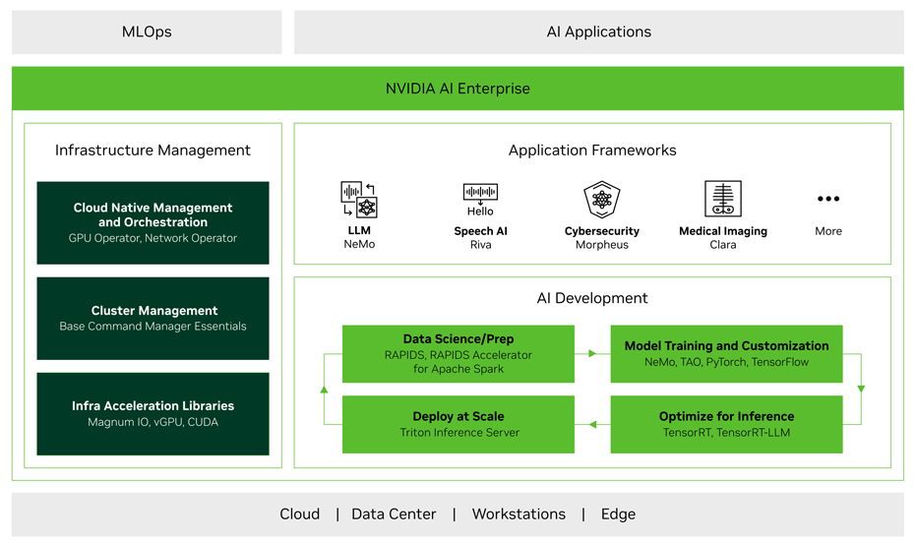
Task: Open the Cluster Management box
Action: tap(153, 318)
